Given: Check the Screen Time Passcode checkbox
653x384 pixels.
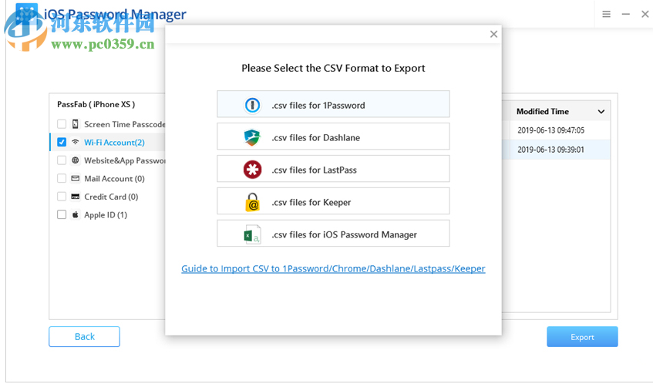Looking at the screenshot, I should click(62, 124).
